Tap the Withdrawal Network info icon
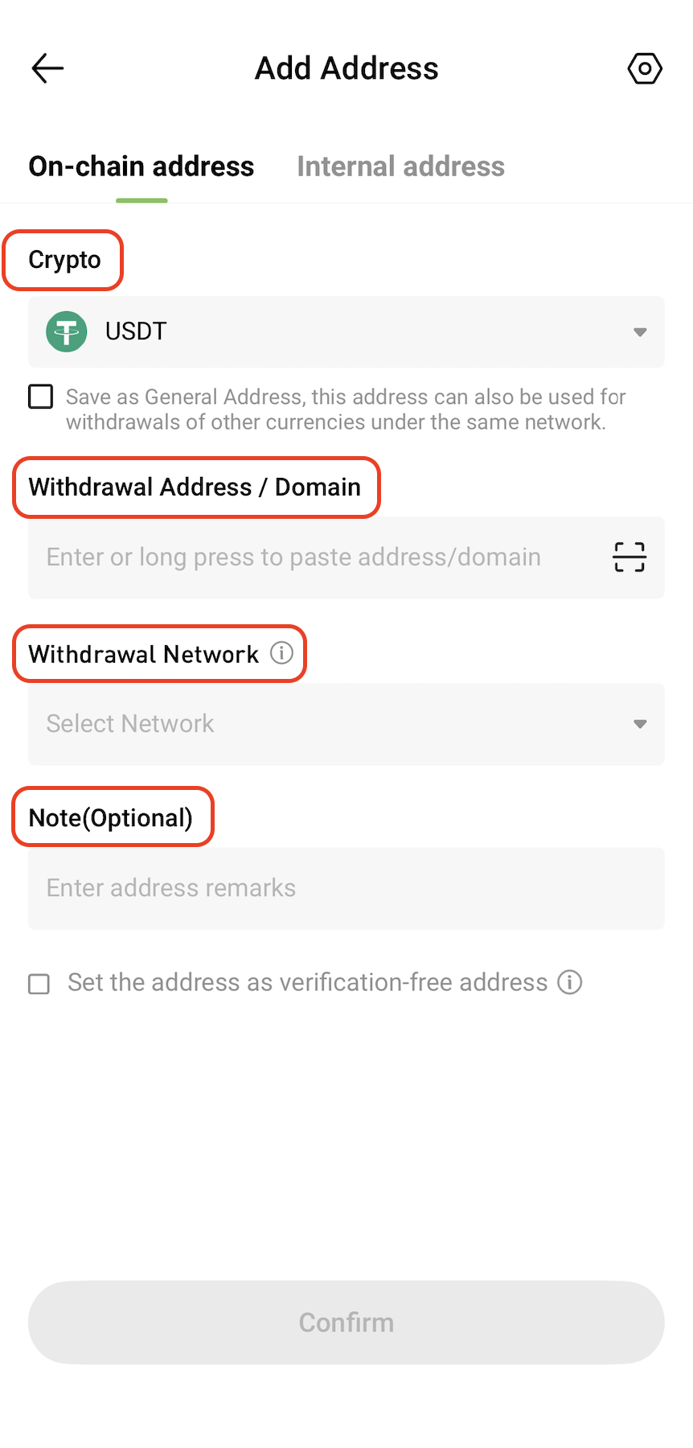Screen dimensions: 693x1448 pyautogui.click(x=281, y=652)
